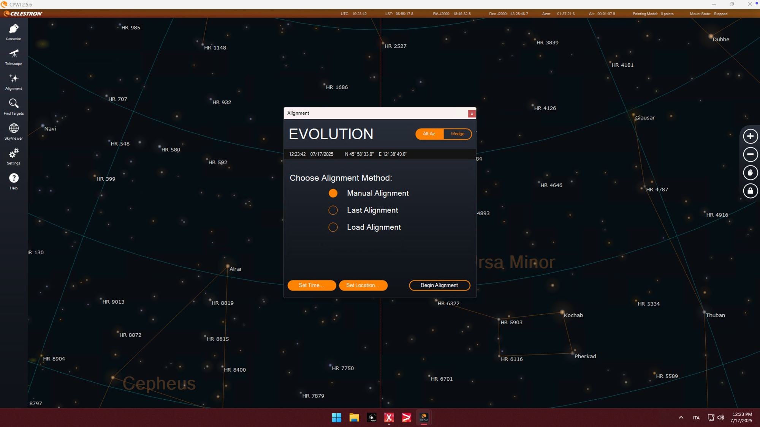The image size is (760, 427).
Task: Open network display icon in tray
Action: [711, 418]
